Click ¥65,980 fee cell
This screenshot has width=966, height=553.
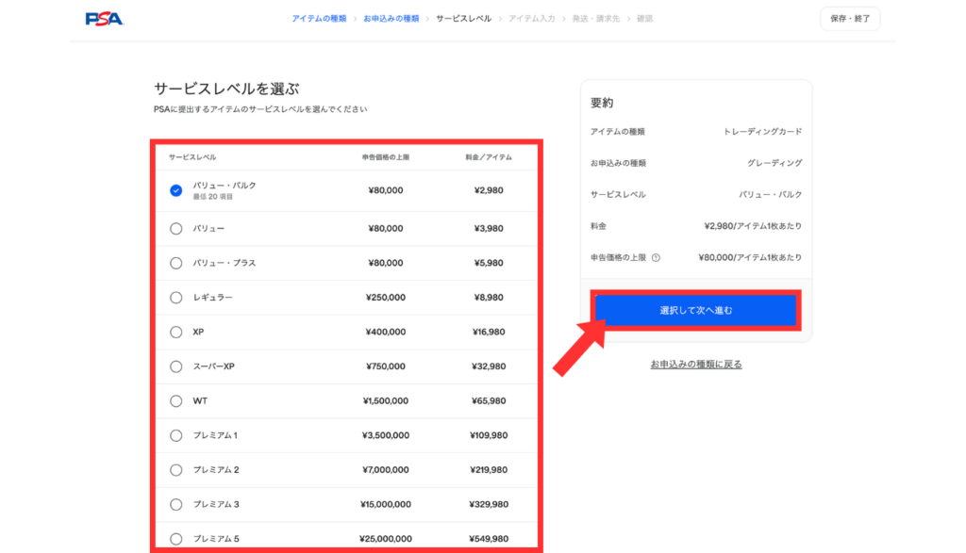tap(489, 401)
